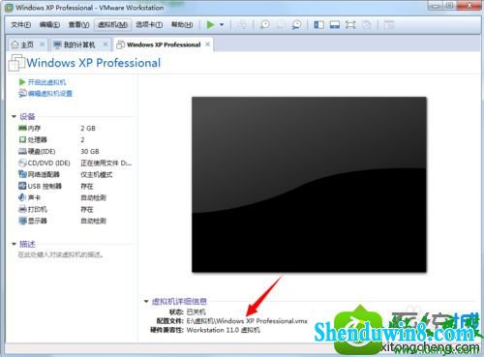Screen dimensions: 484x357
Task: Click the Windows XP Professional.vmx config path
Action: [x=247, y=321]
